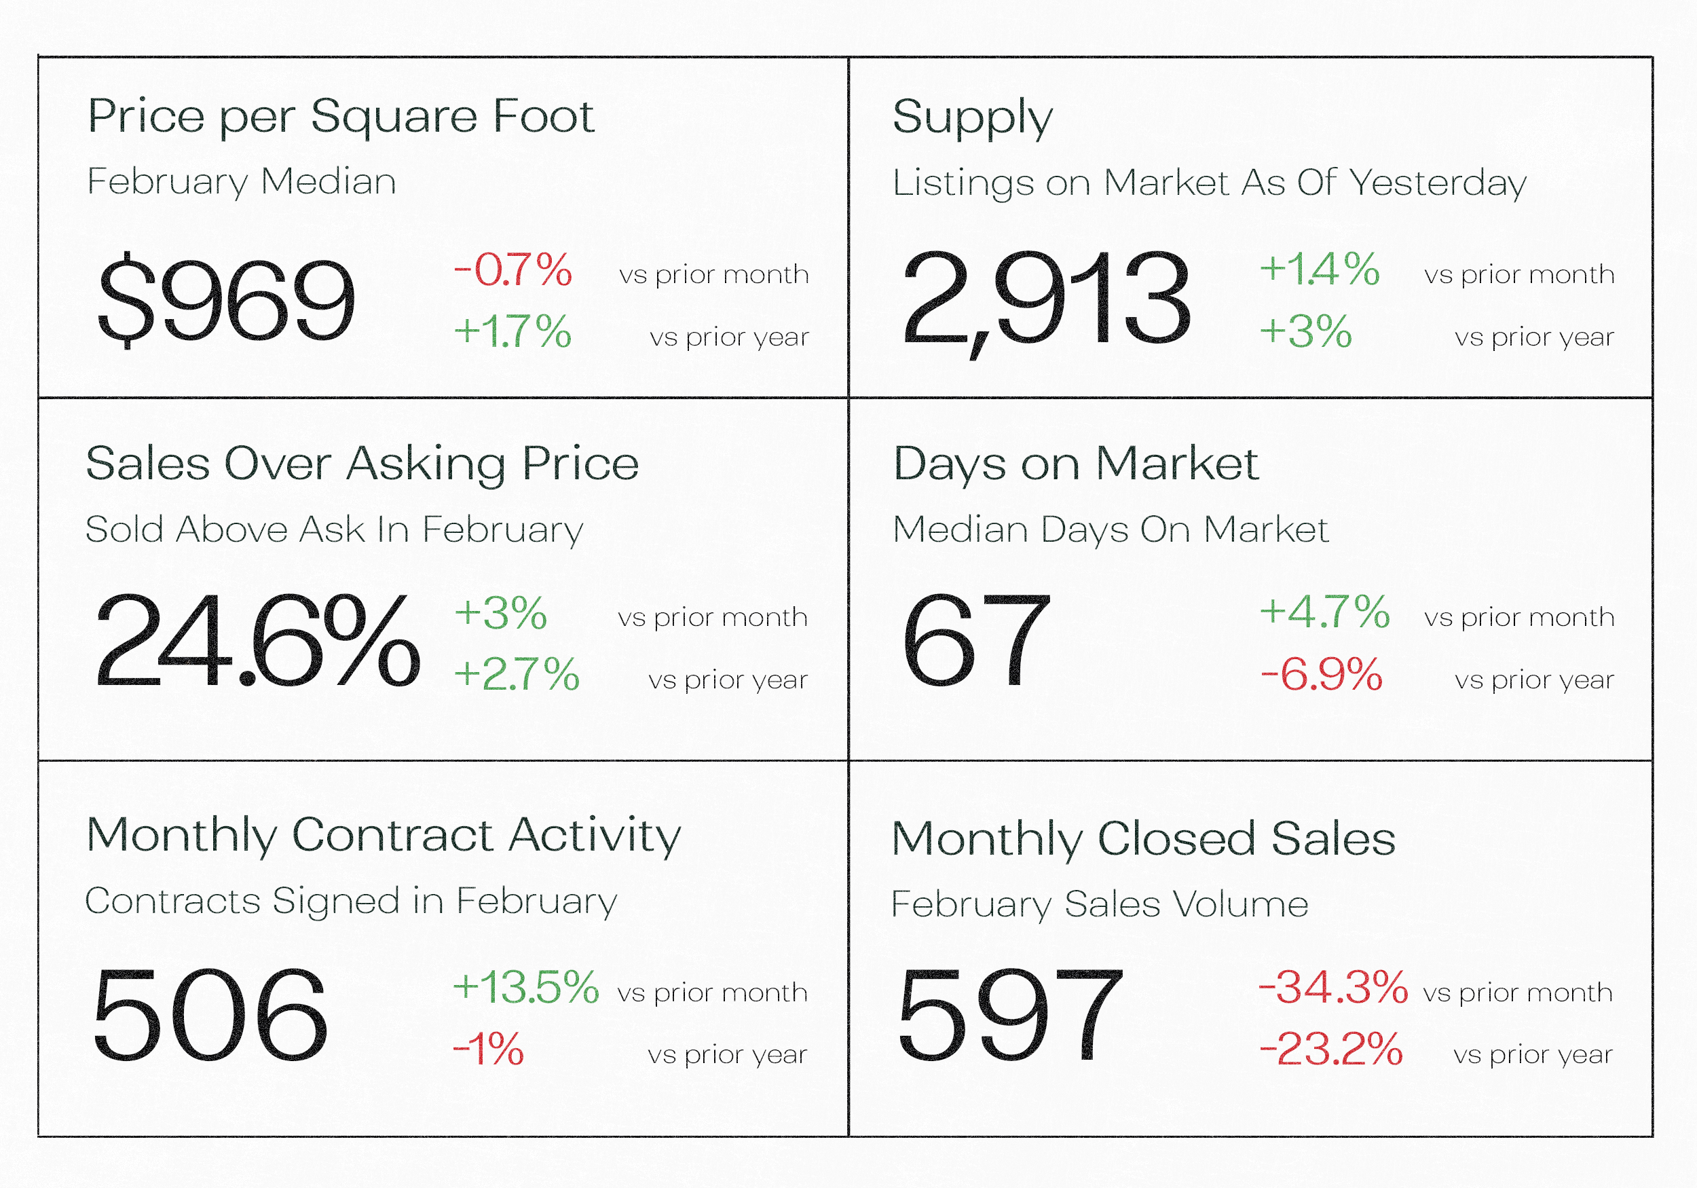This screenshot has height=1188, width=1697.
Task: Click the -6.9% days on market figure
Action: 1322,674
